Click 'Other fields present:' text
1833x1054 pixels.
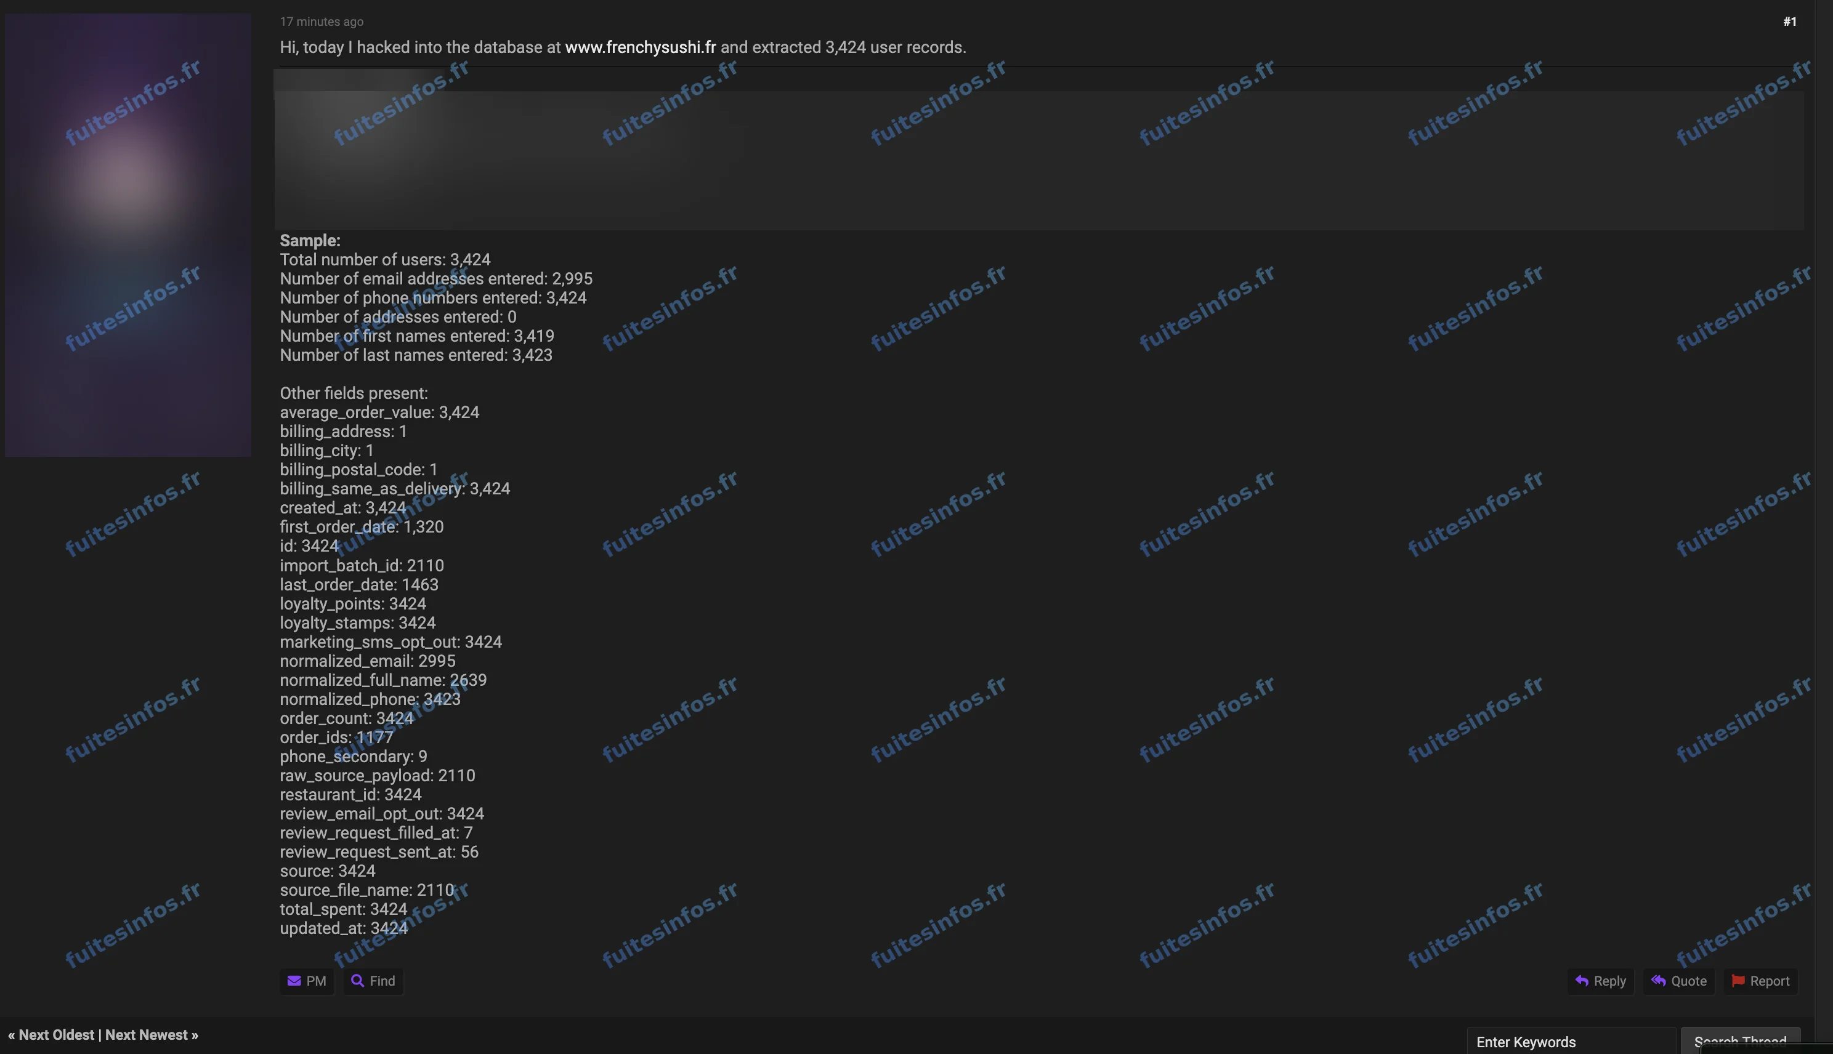coord(354,393)
